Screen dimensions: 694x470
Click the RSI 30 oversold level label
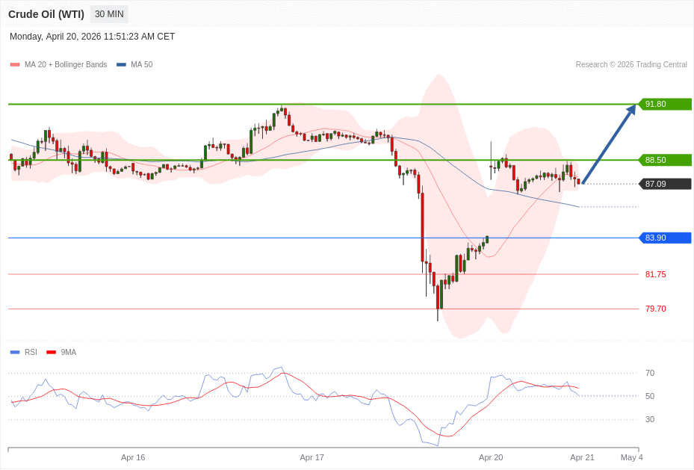(x=649, y=420)
